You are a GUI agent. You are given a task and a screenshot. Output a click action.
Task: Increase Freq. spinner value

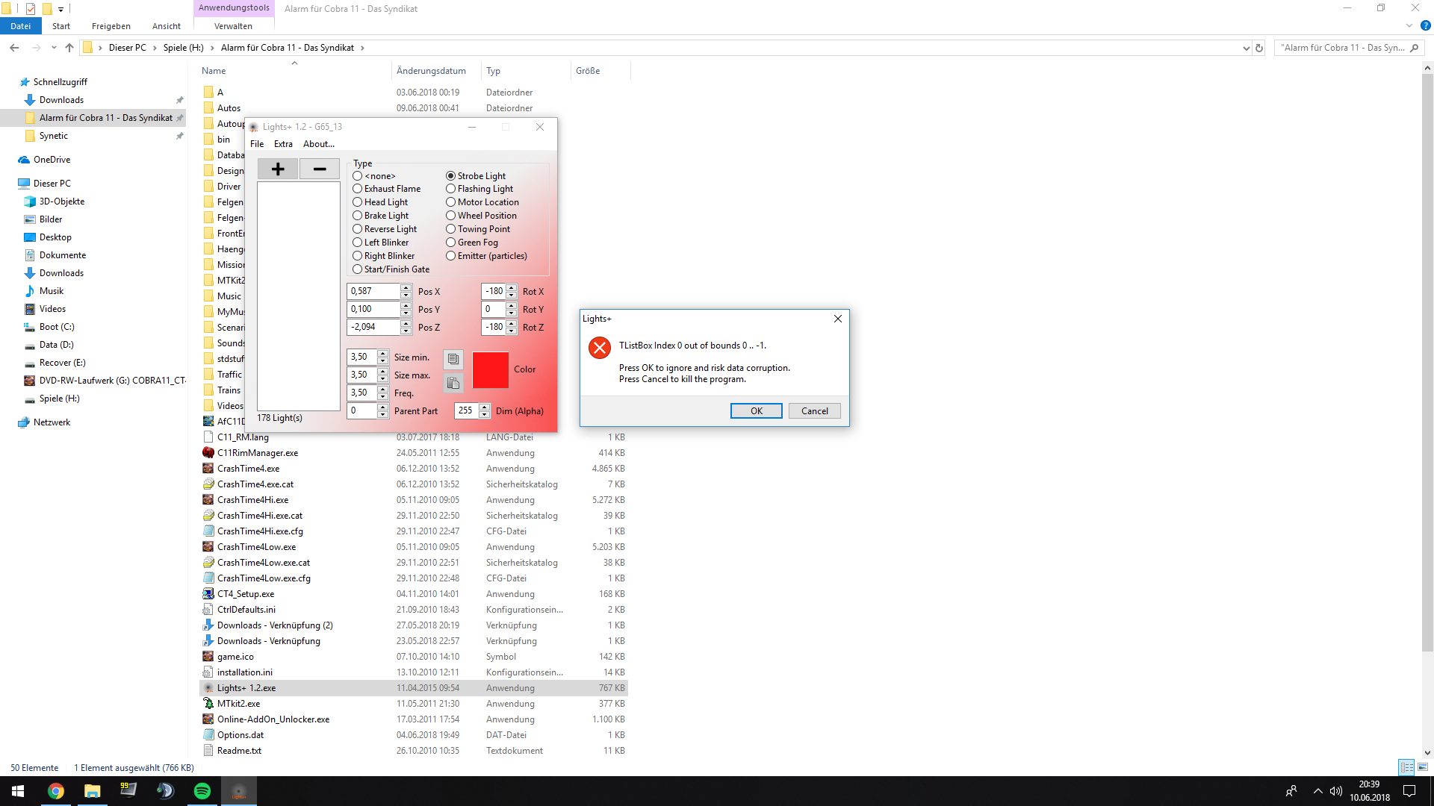pos(382,389)
